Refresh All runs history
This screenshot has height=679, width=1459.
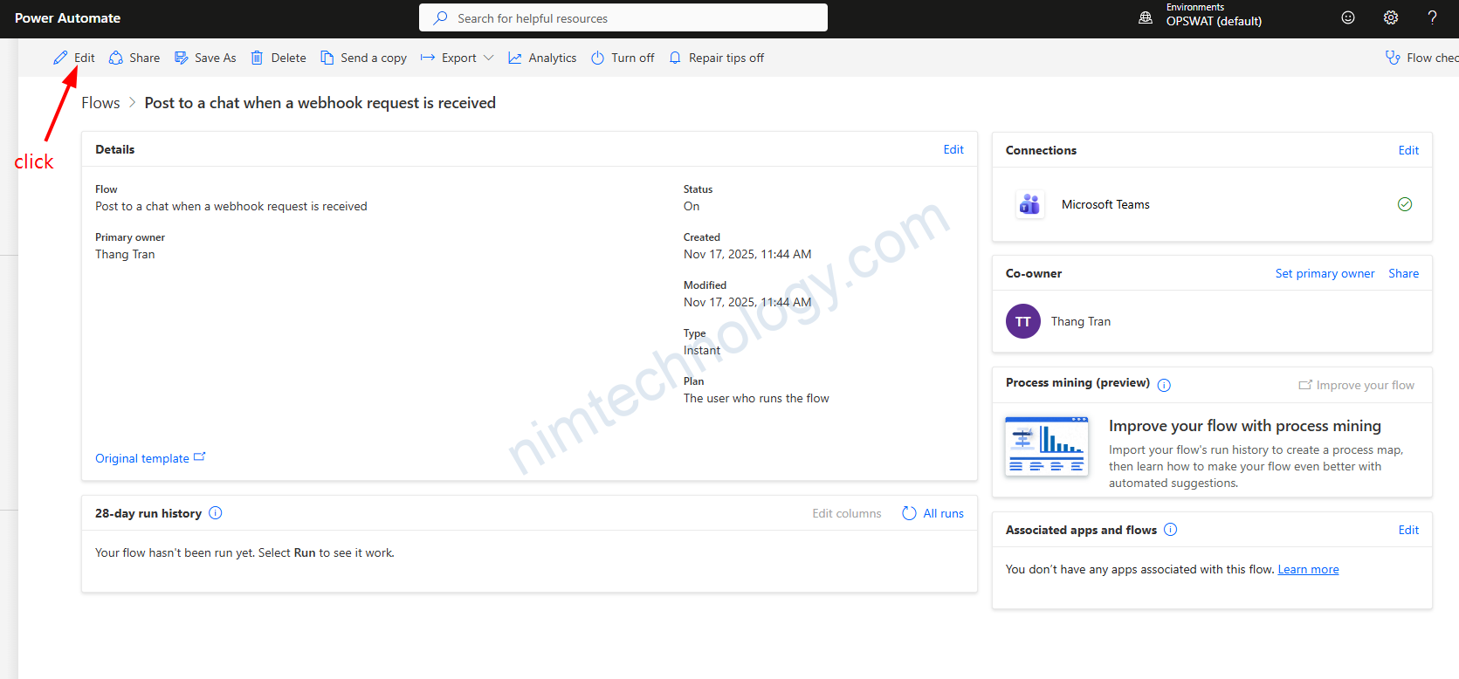[x=933, y=513]
